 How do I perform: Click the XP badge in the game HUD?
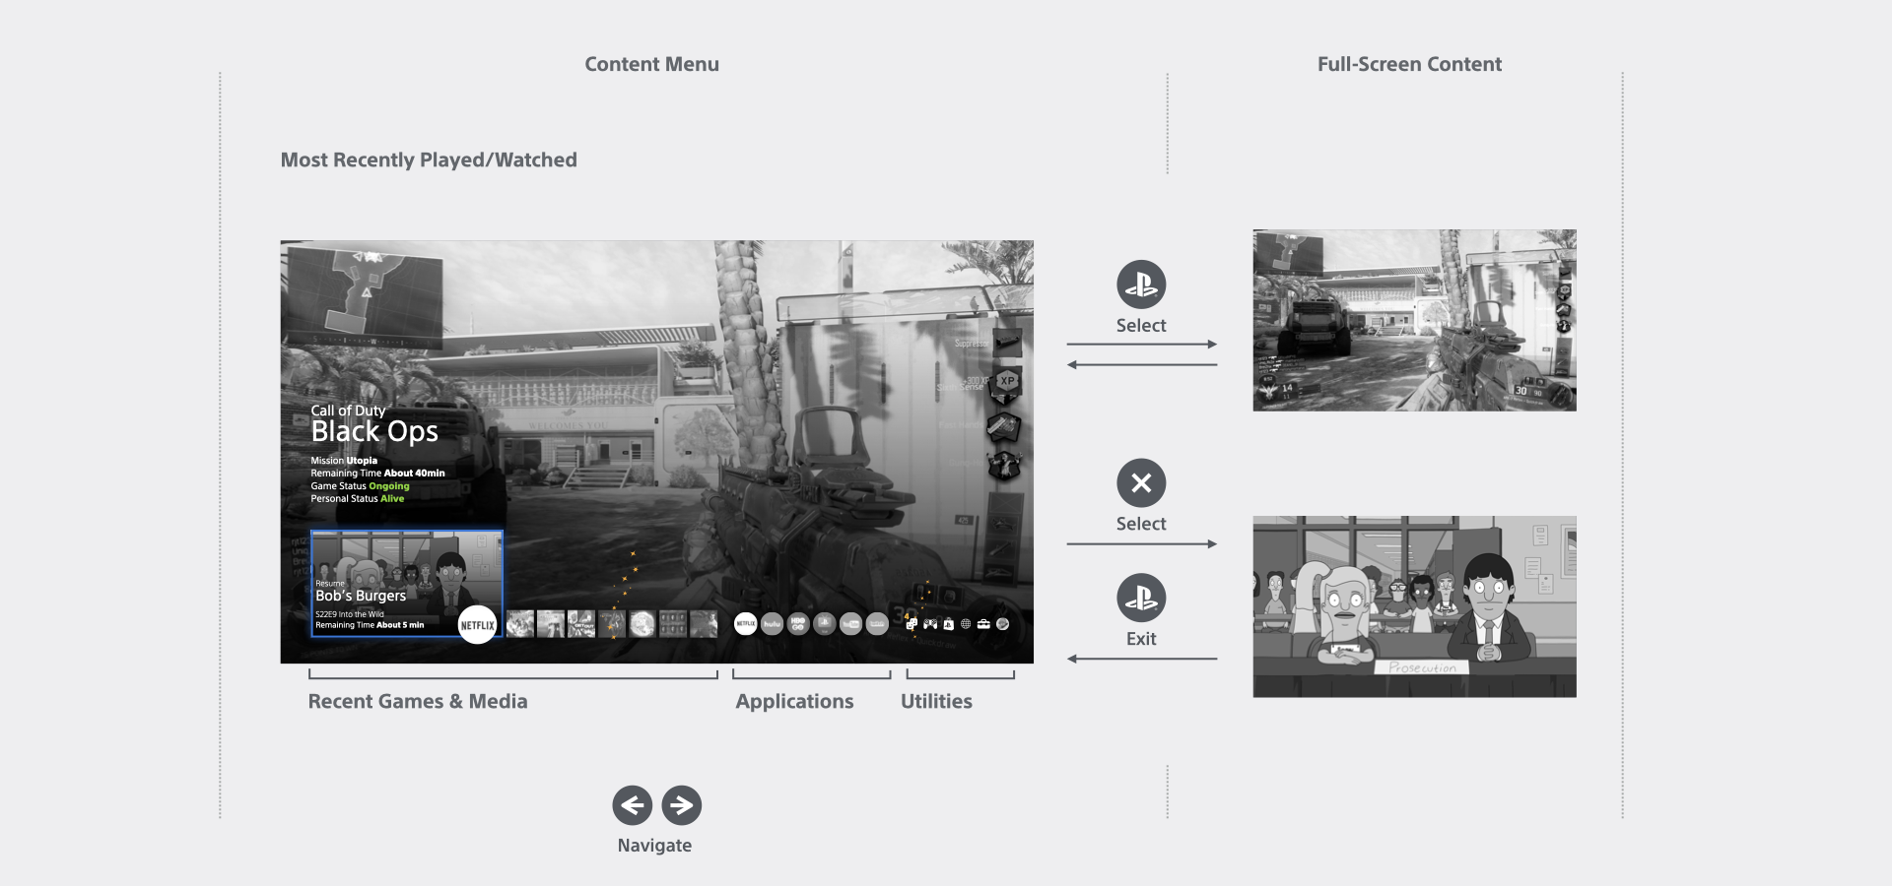point(1006,382)
